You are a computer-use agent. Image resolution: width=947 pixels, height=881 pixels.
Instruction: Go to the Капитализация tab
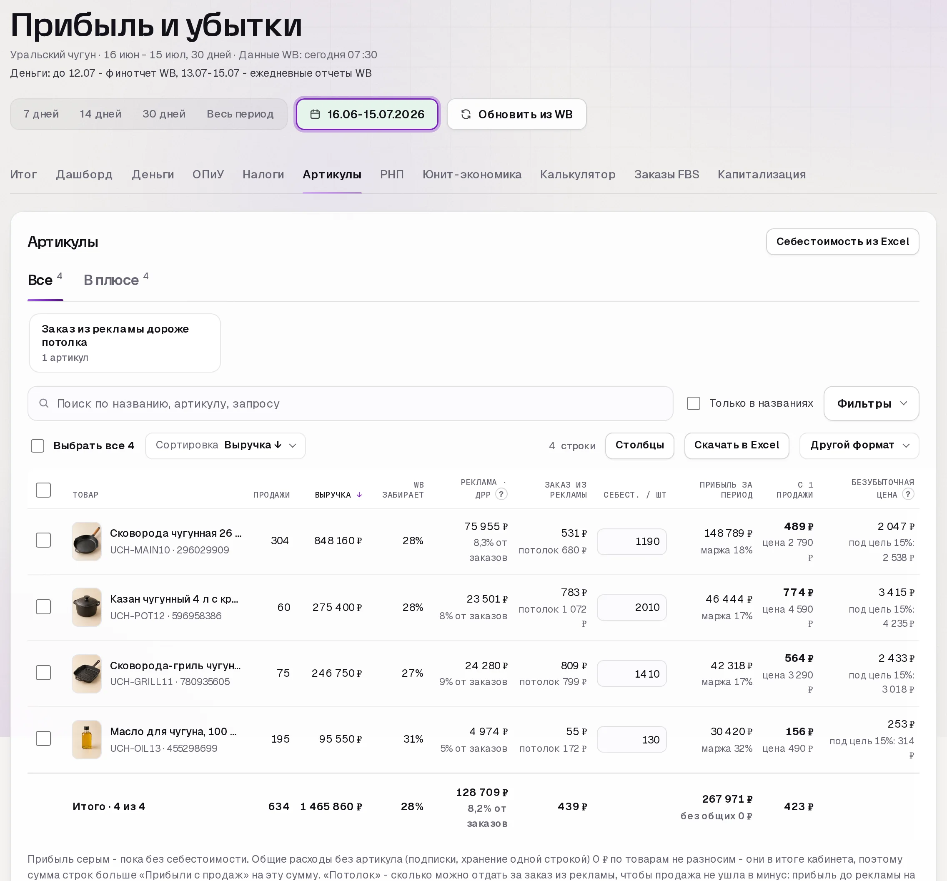coord(762,174)
